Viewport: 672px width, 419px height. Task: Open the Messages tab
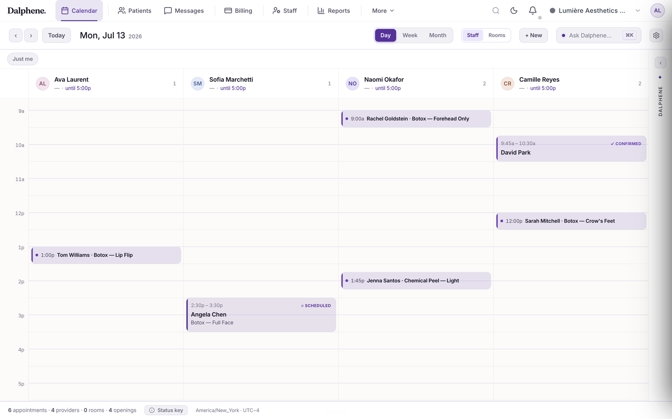click(184, 10)
